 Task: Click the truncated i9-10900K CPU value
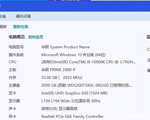point(88,62)
